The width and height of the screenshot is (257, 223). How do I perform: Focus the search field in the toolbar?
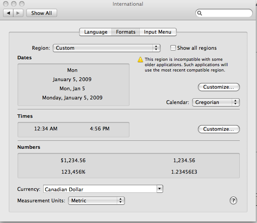(224, 13)
